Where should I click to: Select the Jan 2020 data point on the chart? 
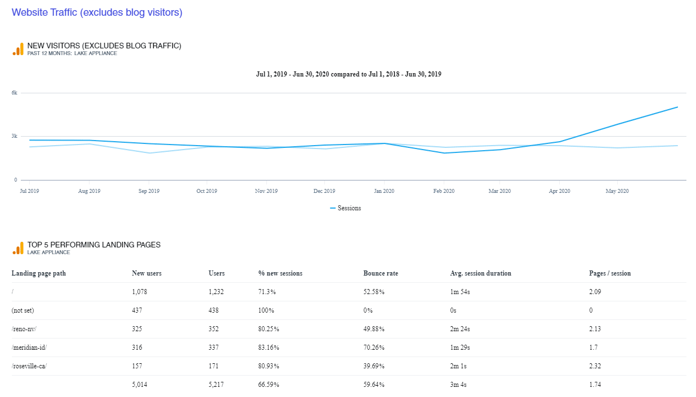pyautogui.click(x=384, y=143)
